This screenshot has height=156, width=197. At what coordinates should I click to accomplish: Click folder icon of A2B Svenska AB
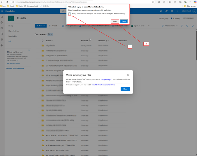43,150
